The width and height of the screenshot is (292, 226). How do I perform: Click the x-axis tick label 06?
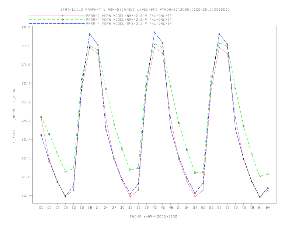(x=58, y=208)
